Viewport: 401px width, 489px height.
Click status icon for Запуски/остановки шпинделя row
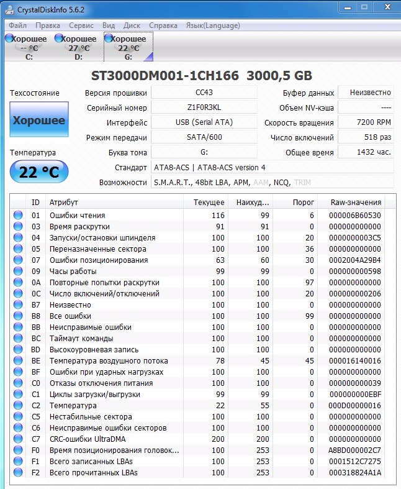(18, 237)
